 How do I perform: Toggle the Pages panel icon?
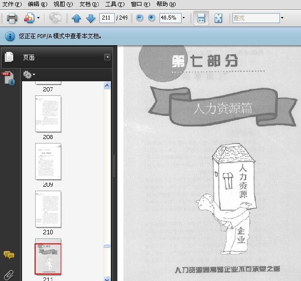tap(9, 57)
